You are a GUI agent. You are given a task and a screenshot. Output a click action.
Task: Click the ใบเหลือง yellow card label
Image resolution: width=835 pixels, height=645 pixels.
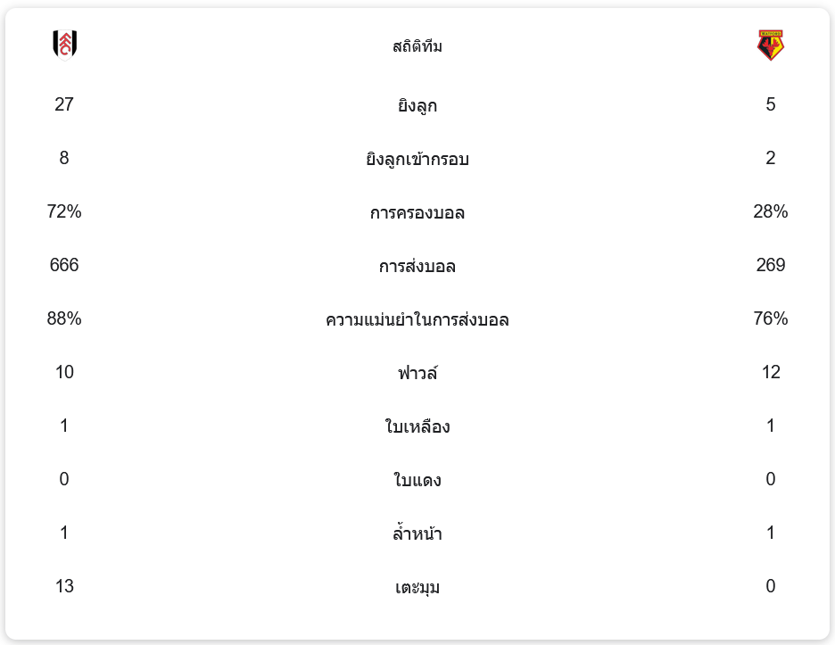click(x=417, y=427)
